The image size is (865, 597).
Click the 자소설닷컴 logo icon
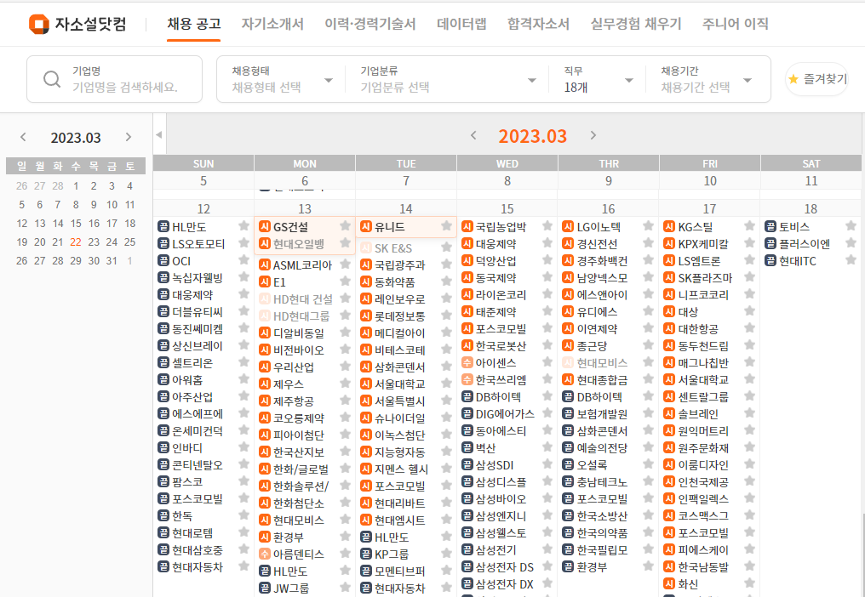(x=38, y=25)
